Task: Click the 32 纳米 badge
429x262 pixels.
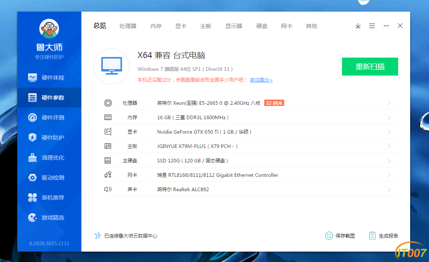Action: 274,103
